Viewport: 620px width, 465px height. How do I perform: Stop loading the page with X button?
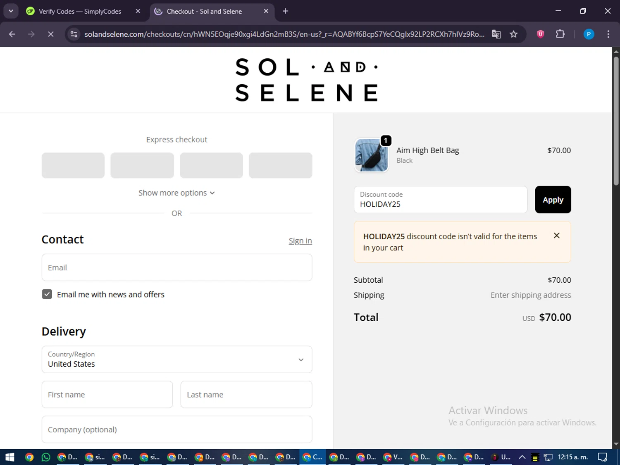(50, 34)
